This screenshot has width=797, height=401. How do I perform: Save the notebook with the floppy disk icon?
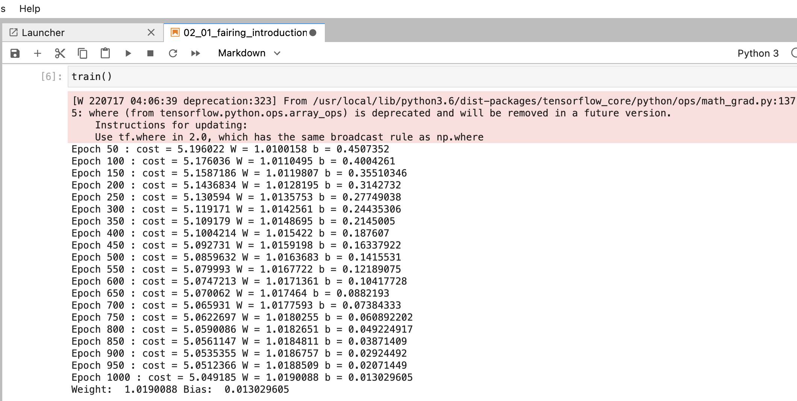[x=15, y=53]
